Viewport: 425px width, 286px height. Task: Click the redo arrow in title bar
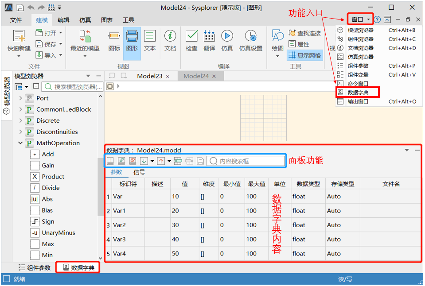click(x=41, y=8)
